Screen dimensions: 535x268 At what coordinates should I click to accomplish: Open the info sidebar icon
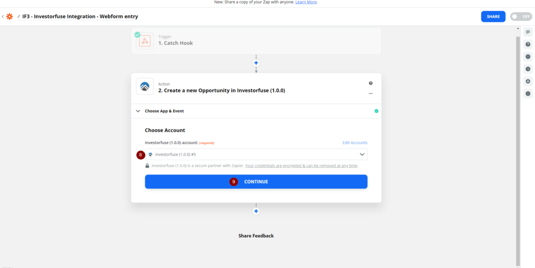pyautogui.click(x=528, y=94)
